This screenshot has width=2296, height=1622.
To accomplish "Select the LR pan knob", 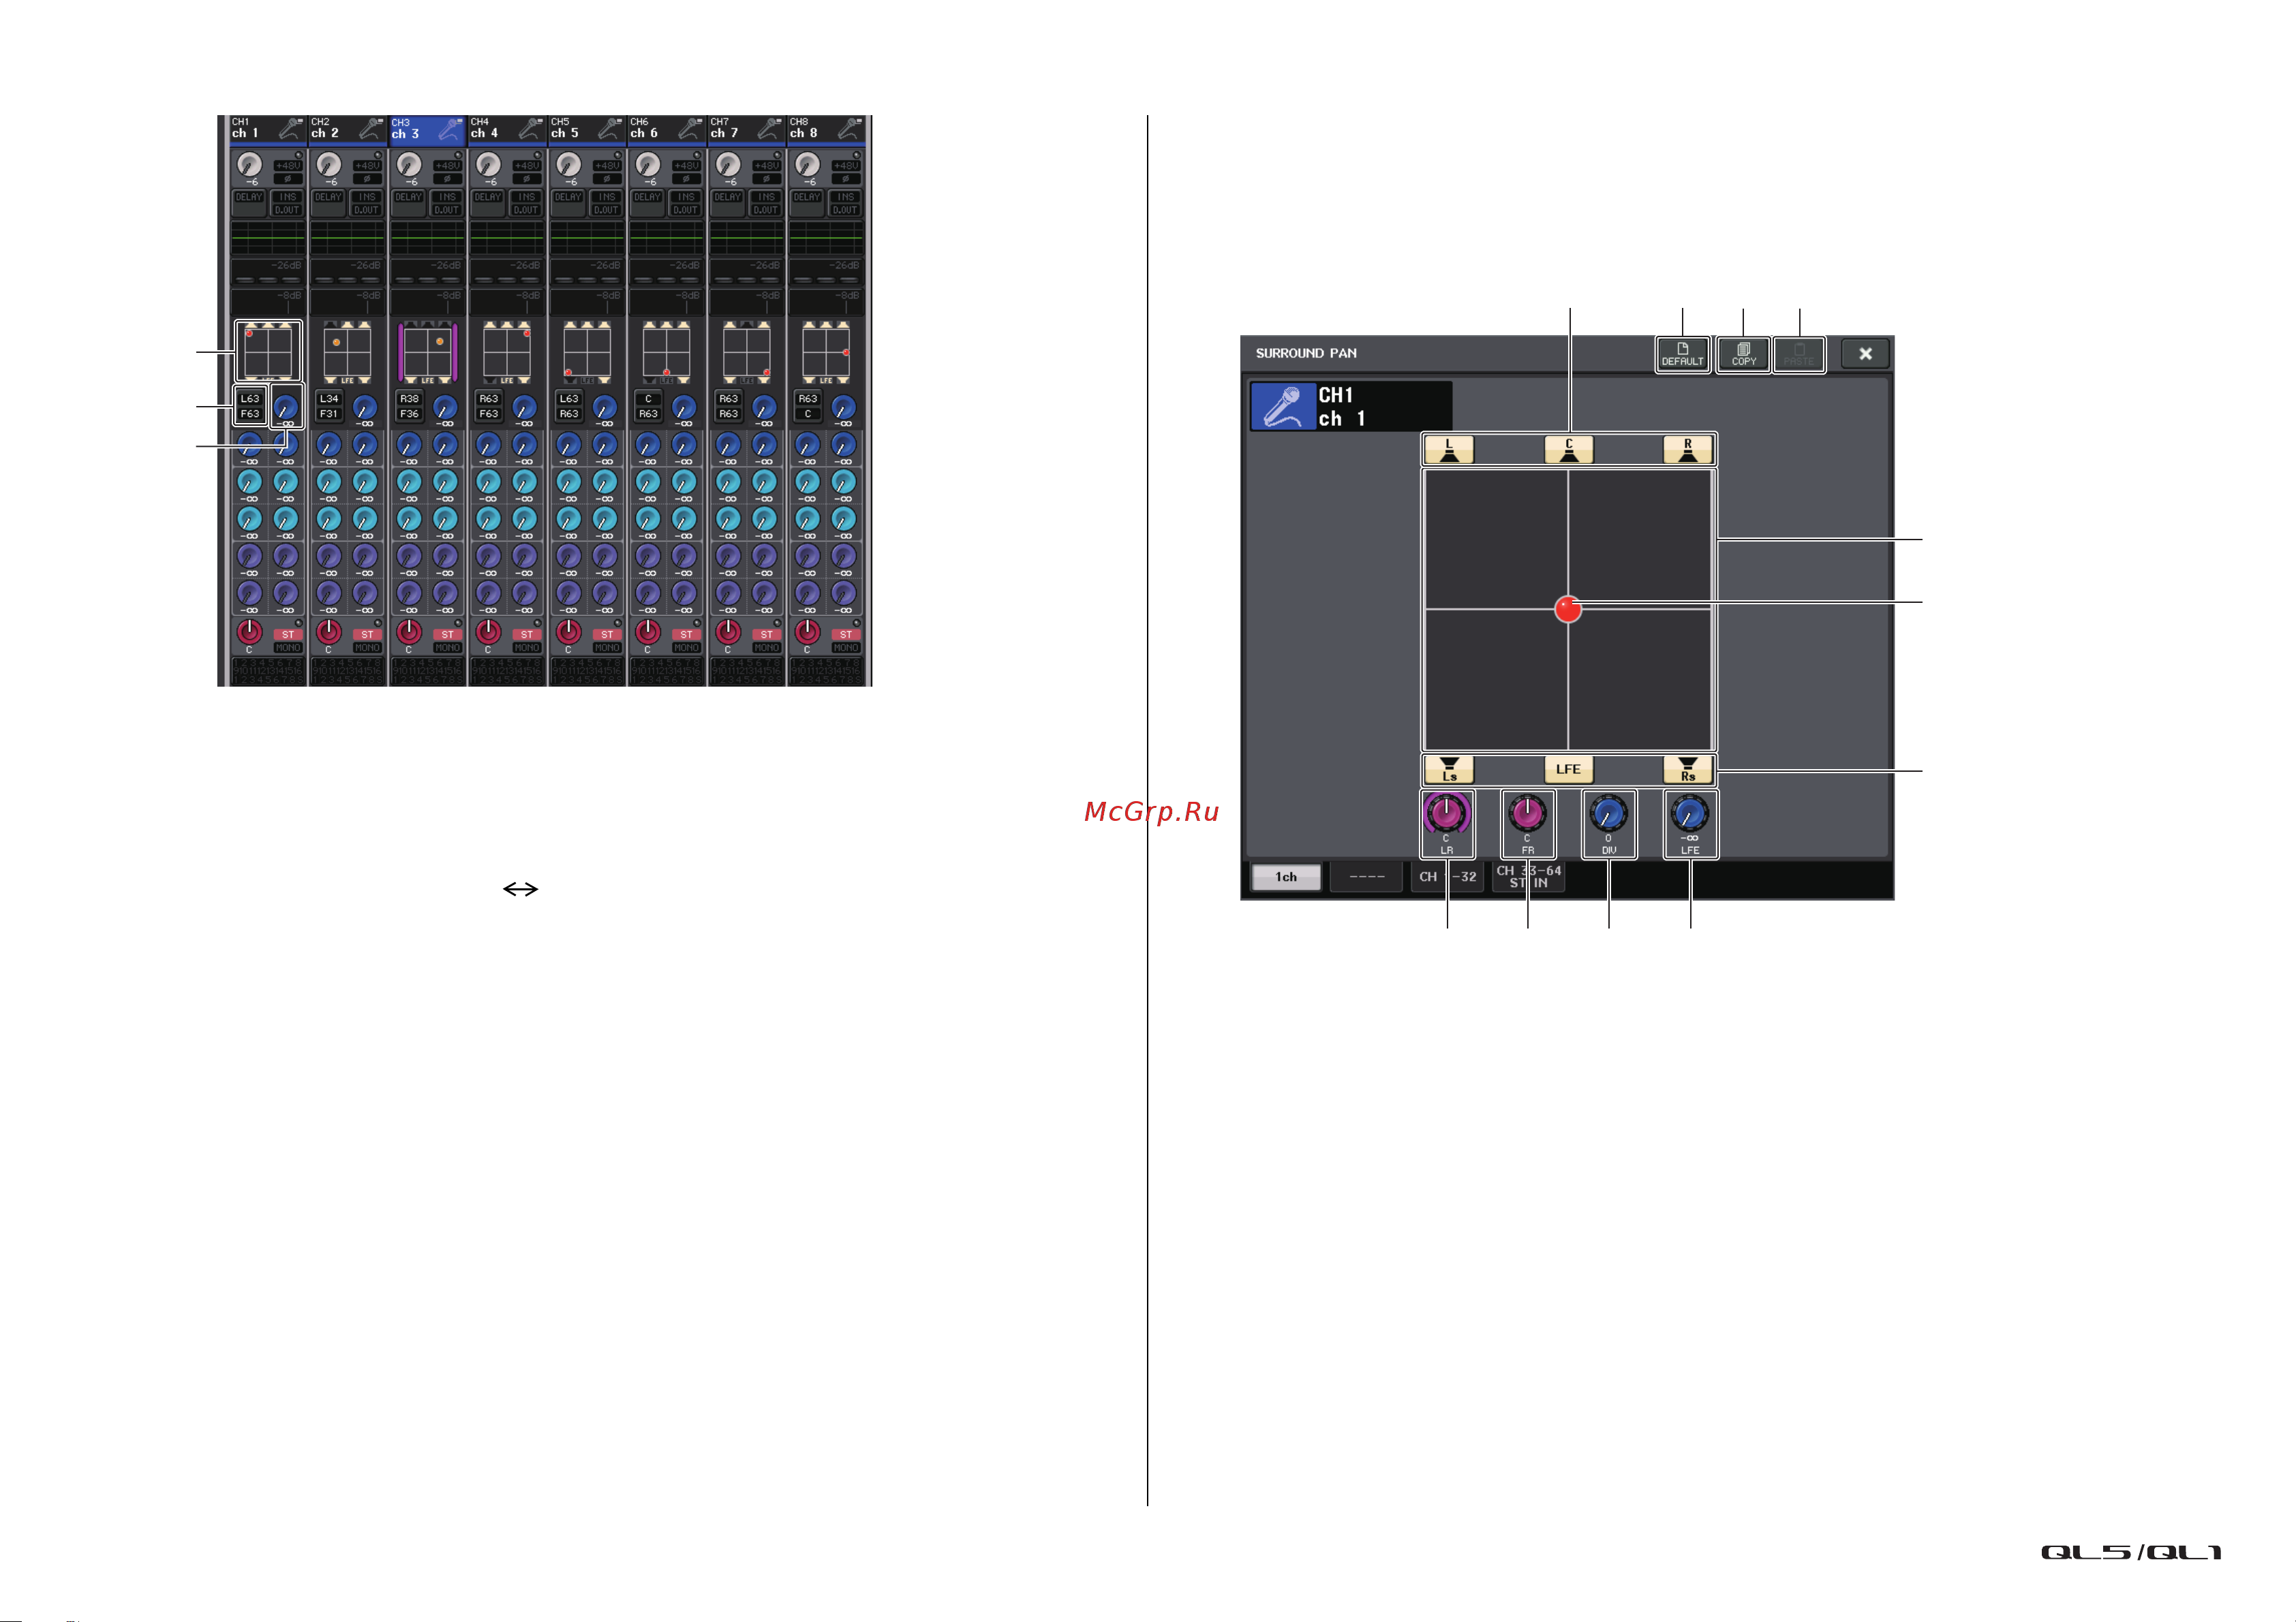I will [x=1446, y=815].
